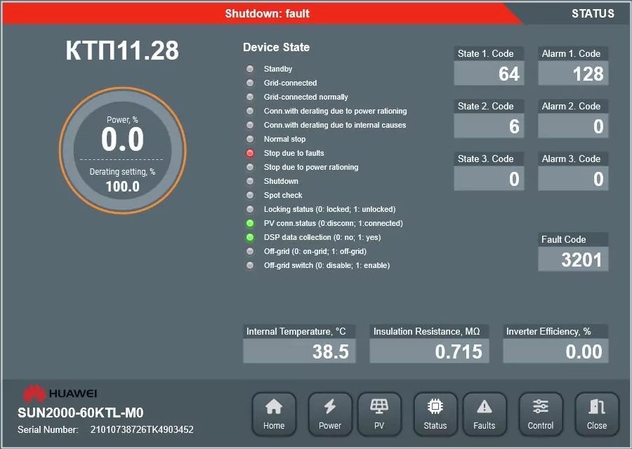Click the Stop due to faults label
The image size is (632, 449).
[x=294, y=153]
